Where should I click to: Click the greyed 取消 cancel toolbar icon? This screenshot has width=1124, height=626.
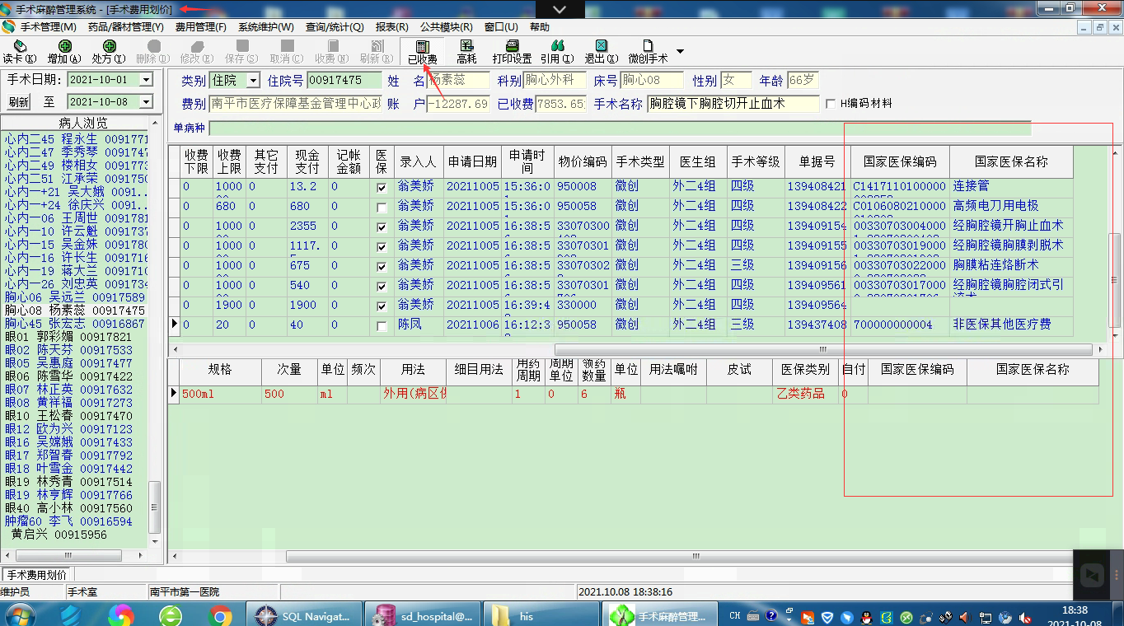[x=287, y=52]
